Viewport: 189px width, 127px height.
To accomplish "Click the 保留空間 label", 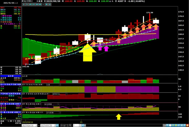I will click(66, 125).
